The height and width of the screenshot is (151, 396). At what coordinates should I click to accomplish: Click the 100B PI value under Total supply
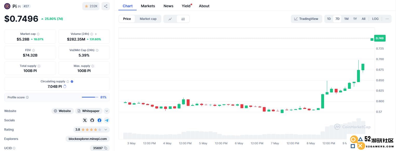point(30,71)
